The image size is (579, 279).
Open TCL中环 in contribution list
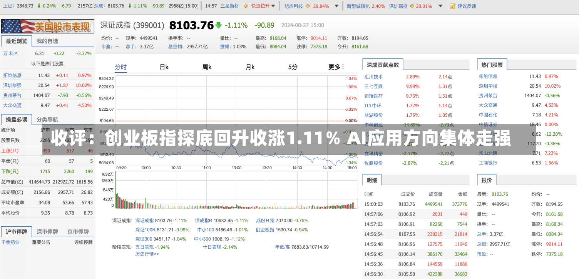point(373,105)
